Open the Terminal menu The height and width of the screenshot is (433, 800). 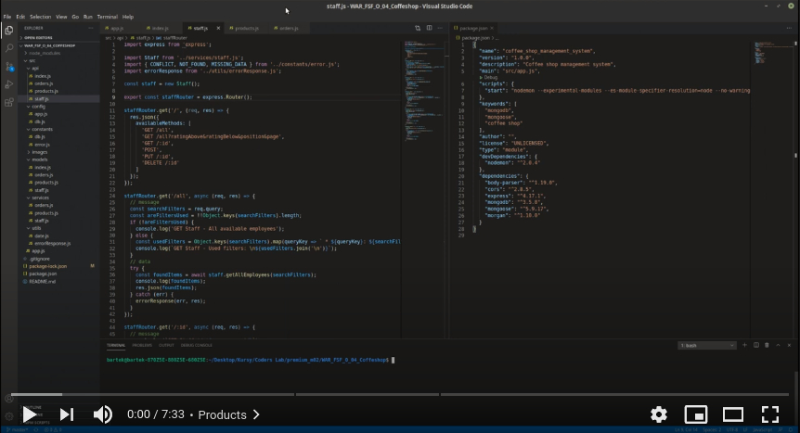[x=107, y=17]
